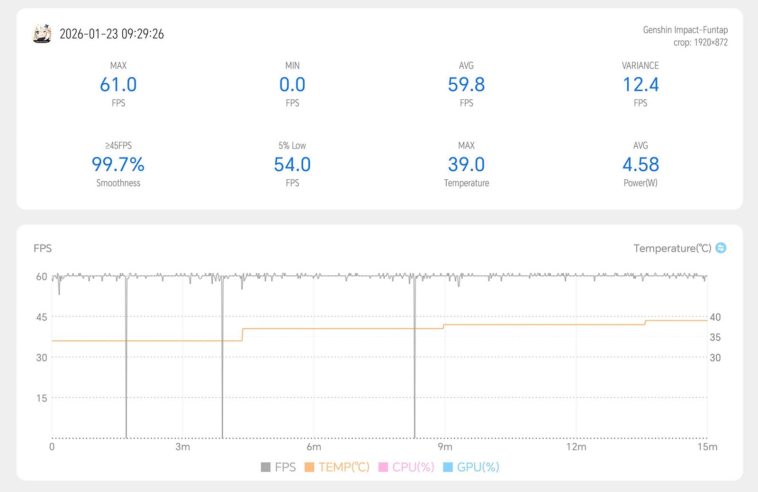Screen dimensions: 758x492
Task: Click the 12.4 VARIANCE value
Action: 641,85
